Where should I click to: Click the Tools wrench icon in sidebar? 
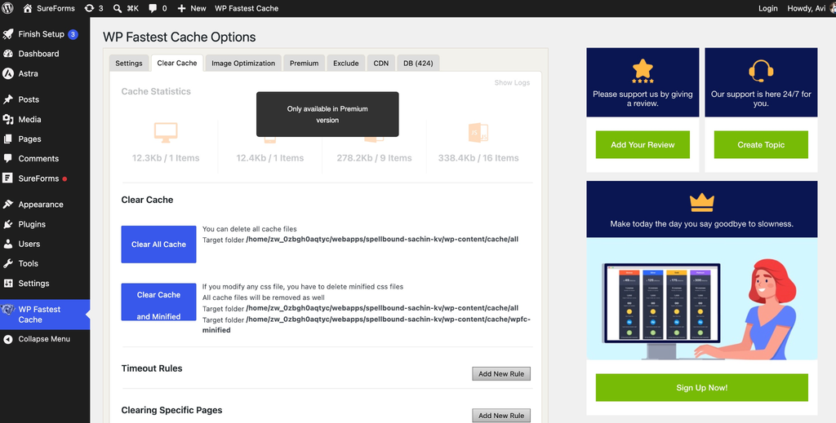(x=8, y=263)
